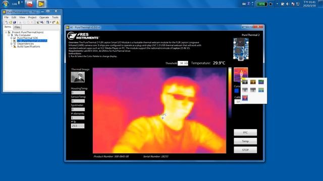The image size is (323, 181).
Task: Collapse the My Computer tree node
Action: click(x=9, y=35)
